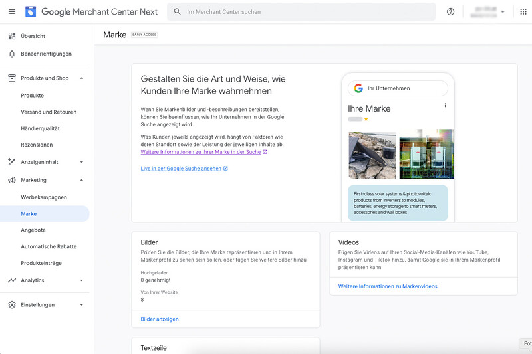Click the Produkte und Shop box icon
Screen dimensions: 532x354
pos(12,78)
